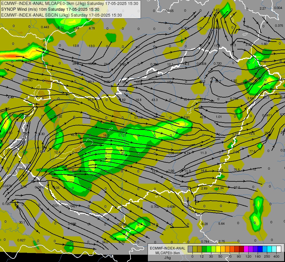The width and height of the screenshot is (285, 262).
Task: Click the map value 0.784
Action: (x=205, y=242)
